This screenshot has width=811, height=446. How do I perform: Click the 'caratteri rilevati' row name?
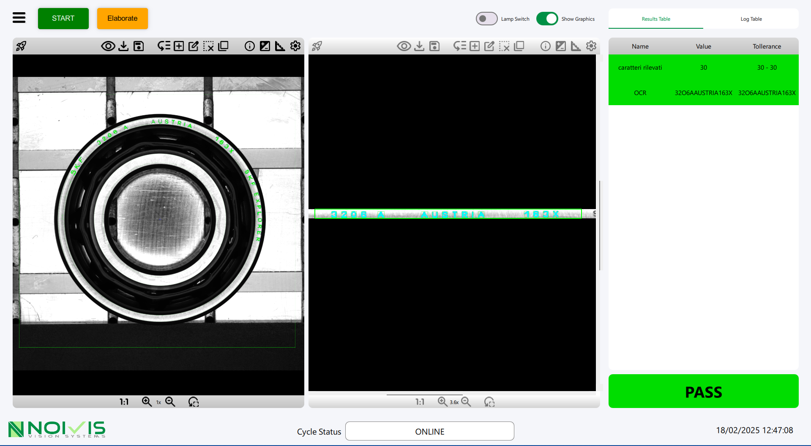[x=640, y=68]
